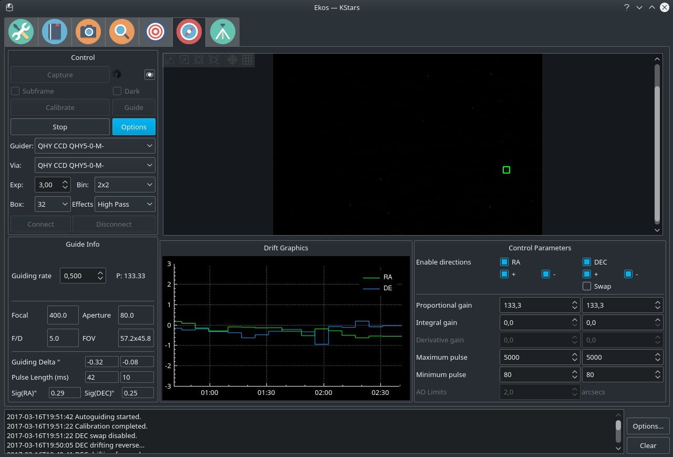673x457 pixels.
Task: Click the blue Options button in Control
Action: point(134,127)
